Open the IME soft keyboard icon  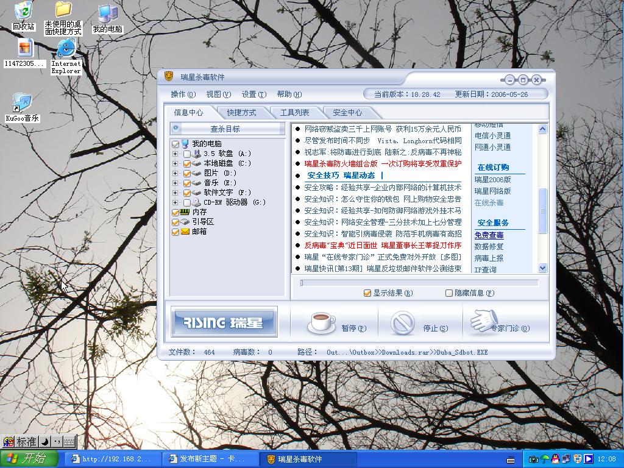pyautogui.click(x=69, y=442)
